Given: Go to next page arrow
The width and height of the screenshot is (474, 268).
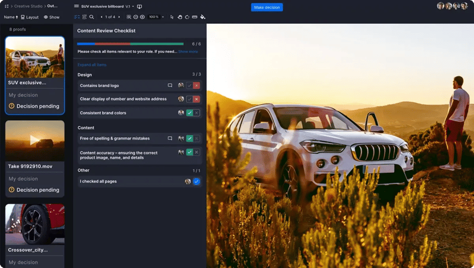Looking at the screenshot, I should point(119,17).
